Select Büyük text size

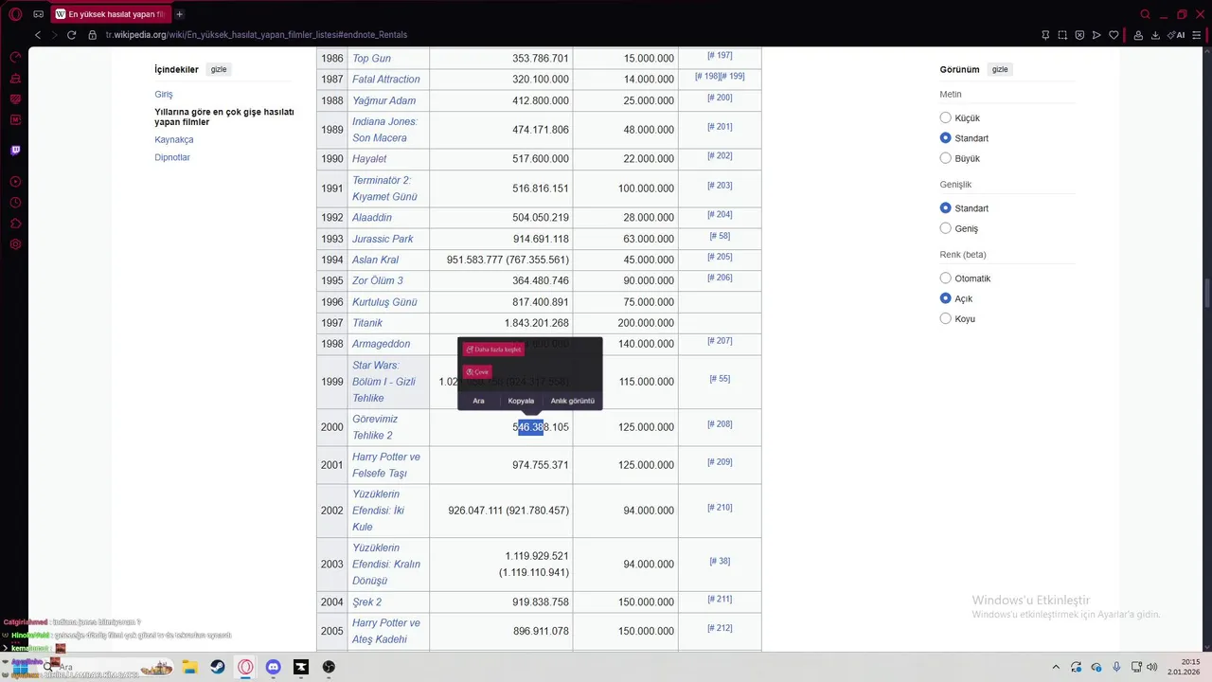945,158
